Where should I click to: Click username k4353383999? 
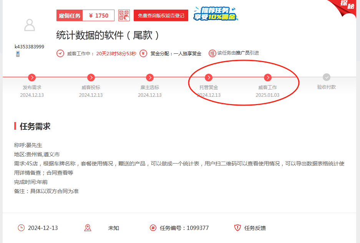point(29,46)
